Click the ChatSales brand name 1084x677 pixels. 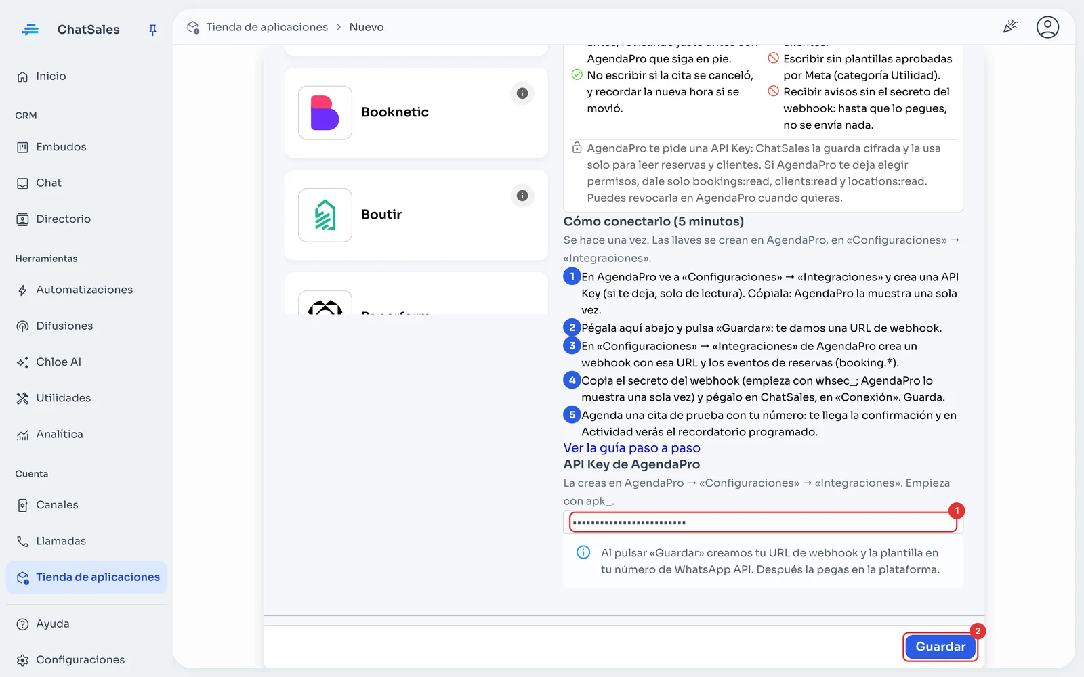click(89, 30)
